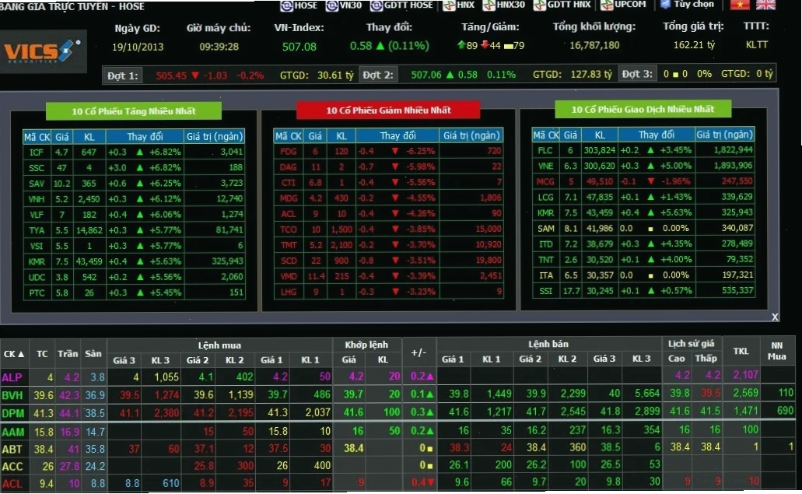
Task: Click the Đợt 2 session label
Action: (378, 75)
